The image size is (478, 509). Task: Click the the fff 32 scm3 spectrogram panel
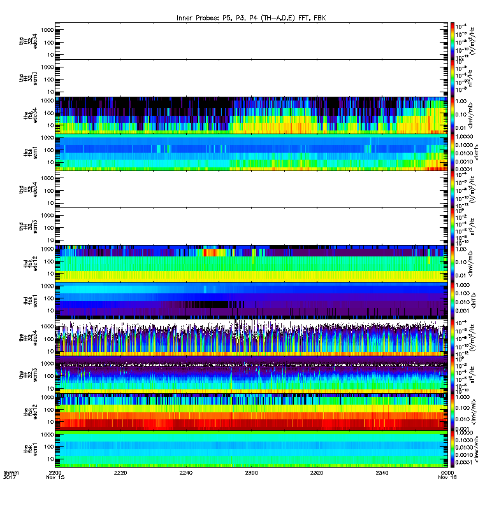pyautogui.click(x=251, y=375)
